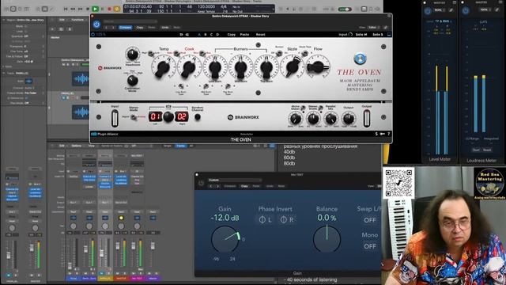506x285 pixels.
Task: Open the mixer View menu
Action: click(x=92, y=146)
